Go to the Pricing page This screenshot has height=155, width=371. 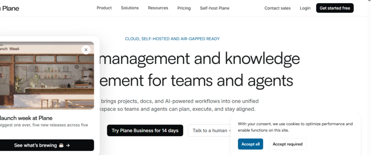pos(184,8)
